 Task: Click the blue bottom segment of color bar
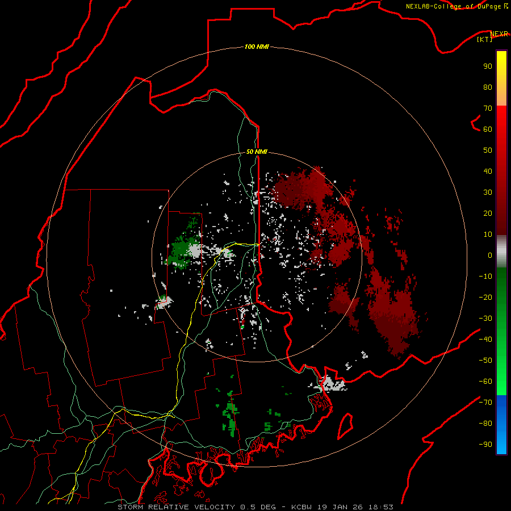pyautogui.click(x=501, y=425)
